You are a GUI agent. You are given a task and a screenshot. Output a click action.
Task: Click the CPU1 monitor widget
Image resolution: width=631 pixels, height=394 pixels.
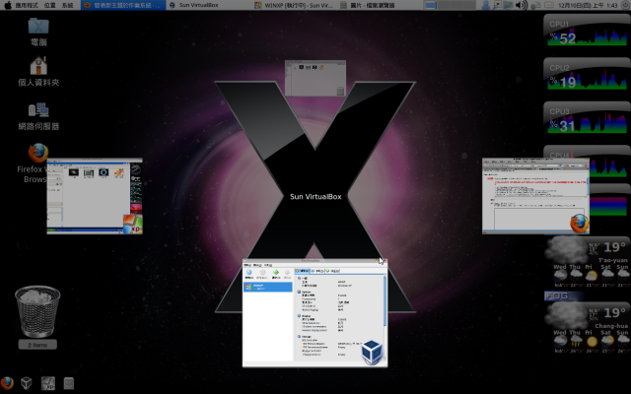click(x=588, y=31)
